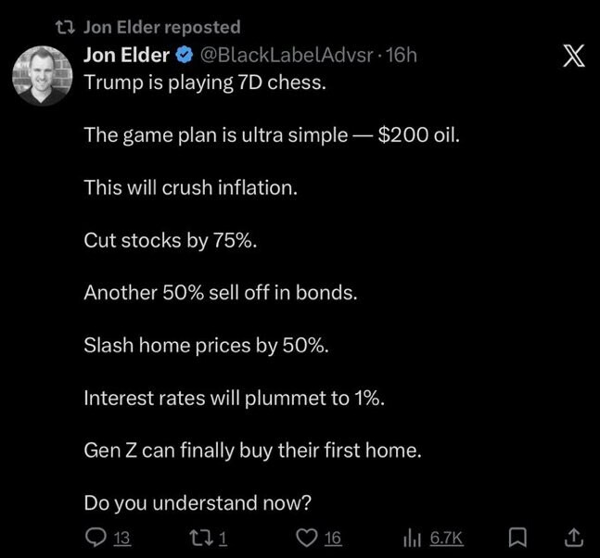The height and width of the screenshot is (558, 600).
Task: Click the 6.7K views count
Action: tap(445, 538)
